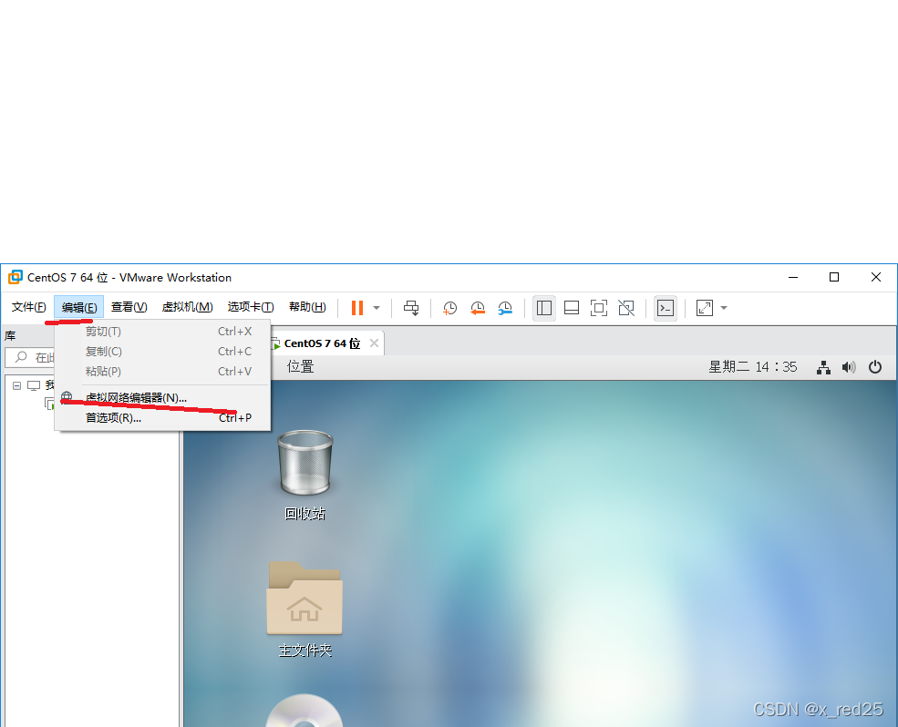
Task: Enter full screen mode icon
Action: pos(599,308)
